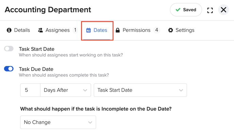This screenshot has height=133, width=234.
Task: Click the Assignees count badge 1
Action: [75, 30]
